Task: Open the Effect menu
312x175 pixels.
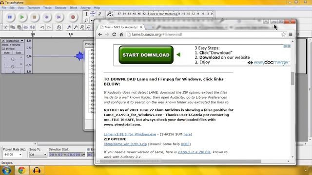Action: (x=73, y=8)
